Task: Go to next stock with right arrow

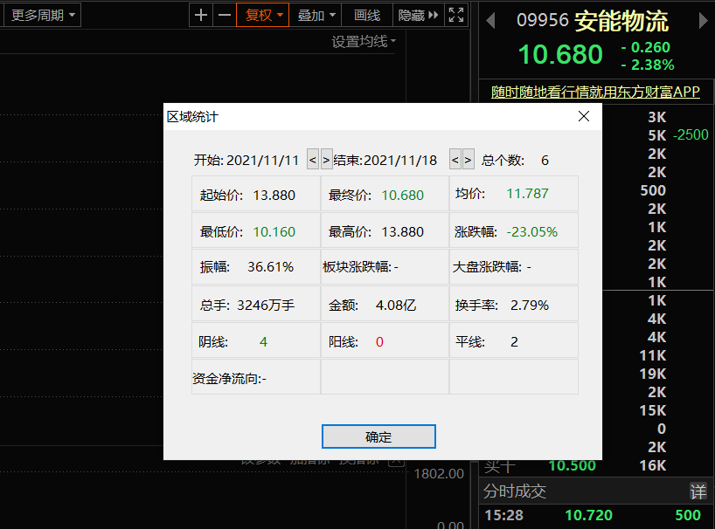Action: click(703, 21)
